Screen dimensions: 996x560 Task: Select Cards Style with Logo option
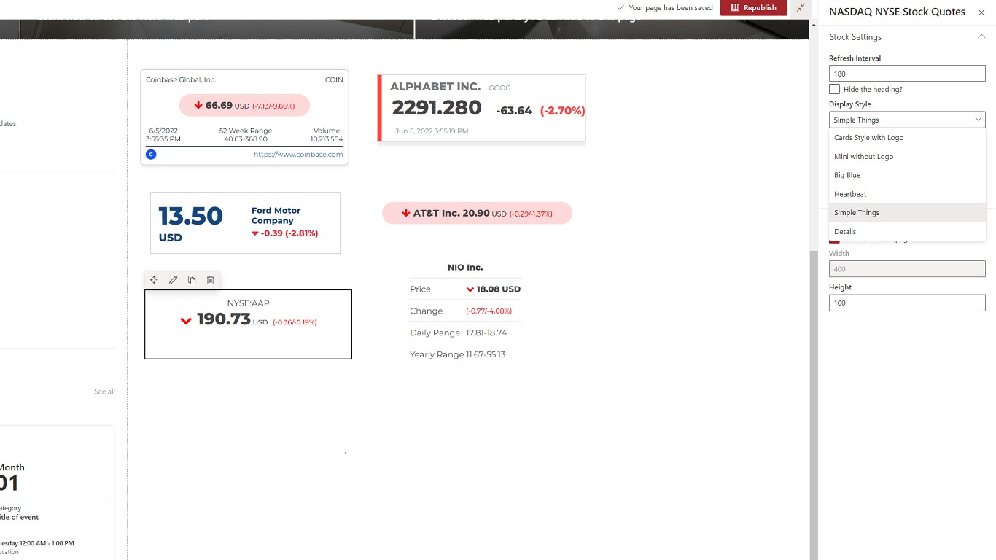tap(907, 138)
